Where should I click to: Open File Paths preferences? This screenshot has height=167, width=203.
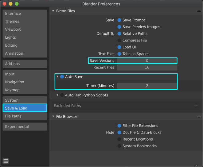tap(25, 116)
